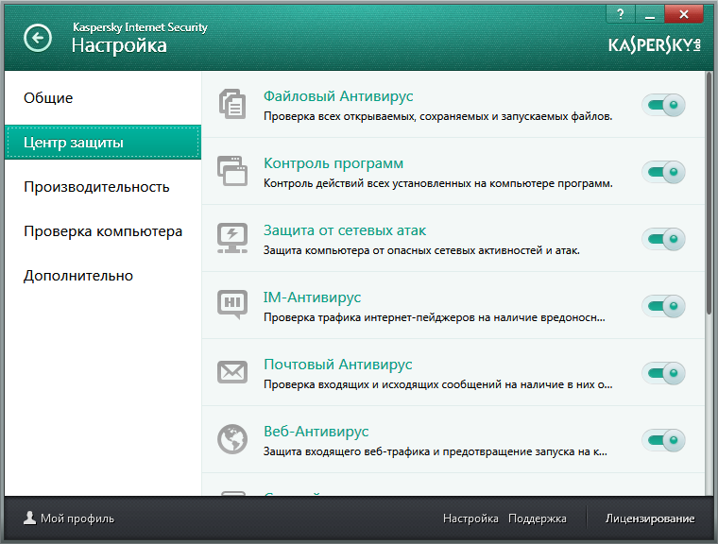Click 'Защита компьютера от опасных сетевых' description
Screen dimensions: 718x544
(421, 250)
